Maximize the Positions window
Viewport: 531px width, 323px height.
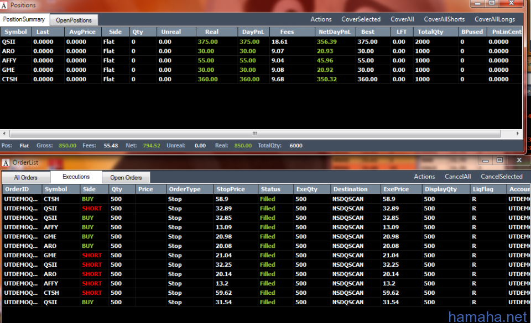491,3
